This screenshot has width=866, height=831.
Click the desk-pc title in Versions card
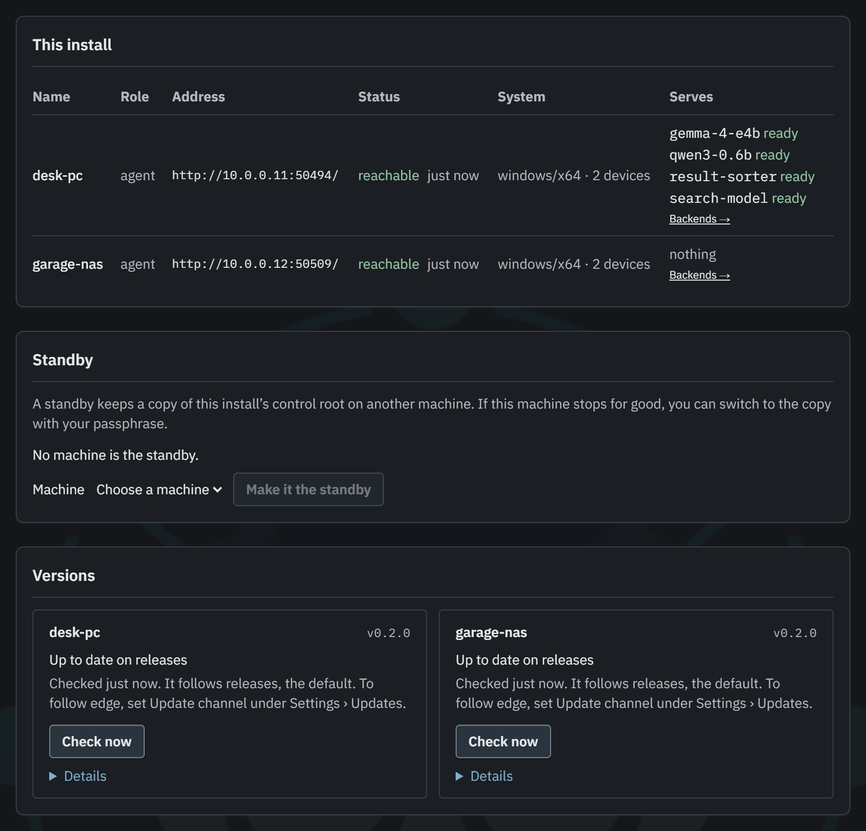point(75,633)
